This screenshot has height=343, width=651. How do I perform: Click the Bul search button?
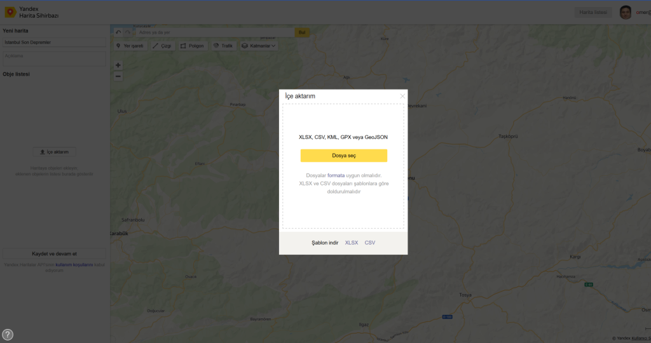pyautogui.click(x=302, y=32)
